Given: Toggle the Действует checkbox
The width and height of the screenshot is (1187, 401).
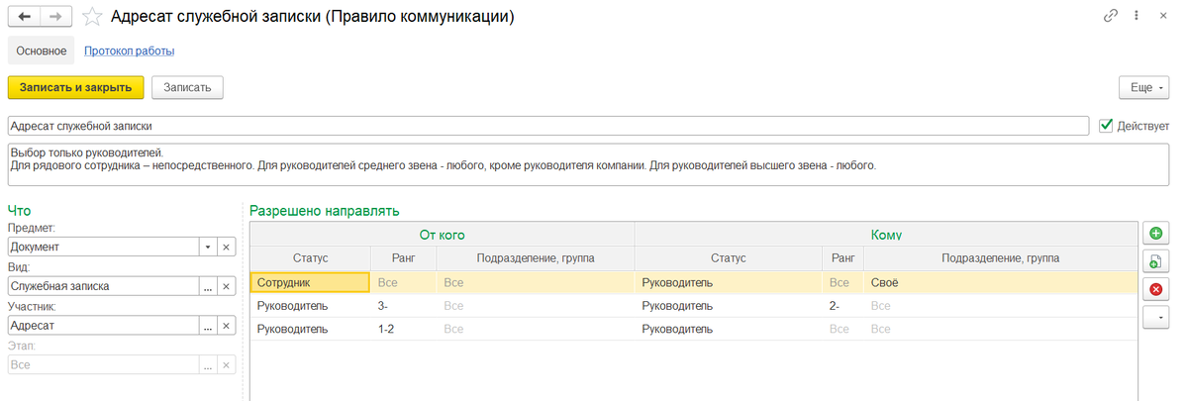Looking at the screenshot, I should pyautogui.click(x=1105, y=125).
